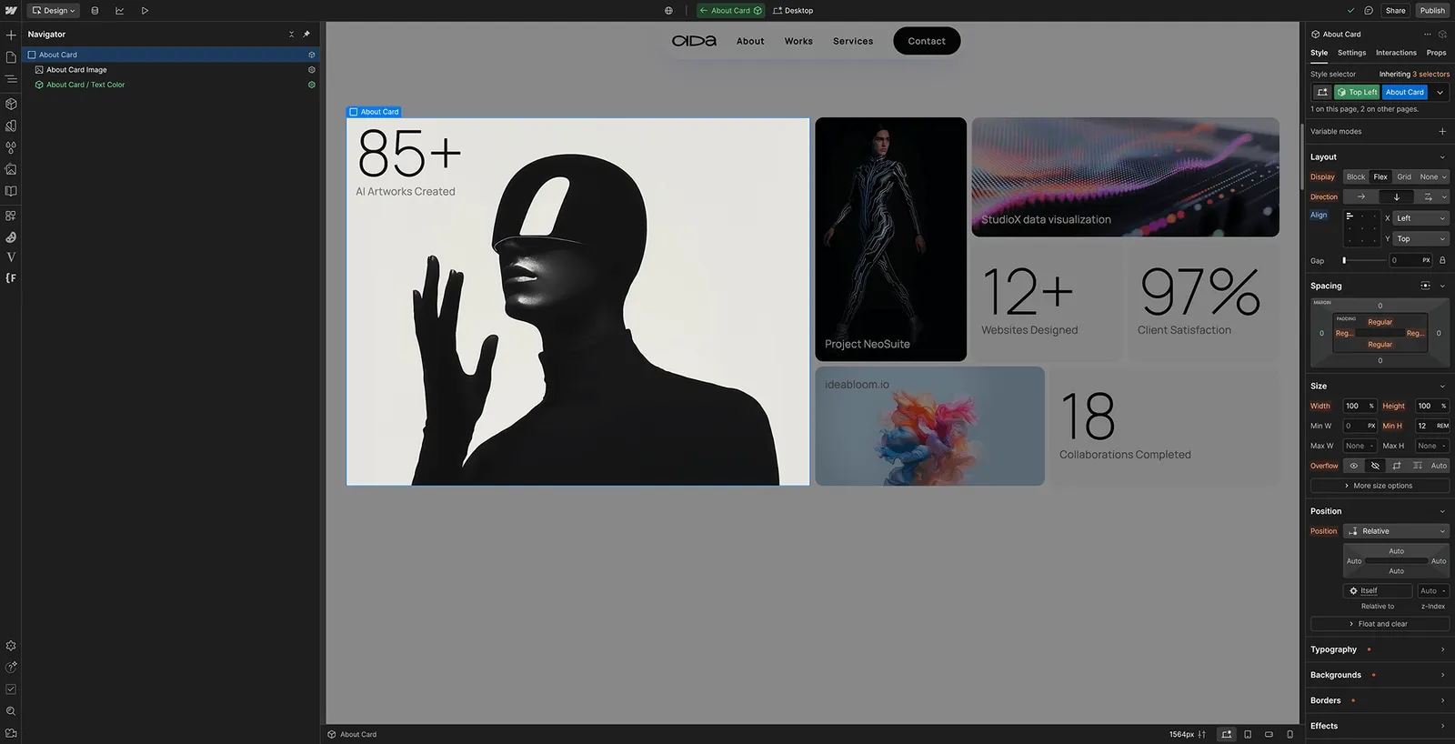Open the locale globe icon in top bar
This screenshot has width=1455, height=744.
pyautogui.click(x=668, y=11)
